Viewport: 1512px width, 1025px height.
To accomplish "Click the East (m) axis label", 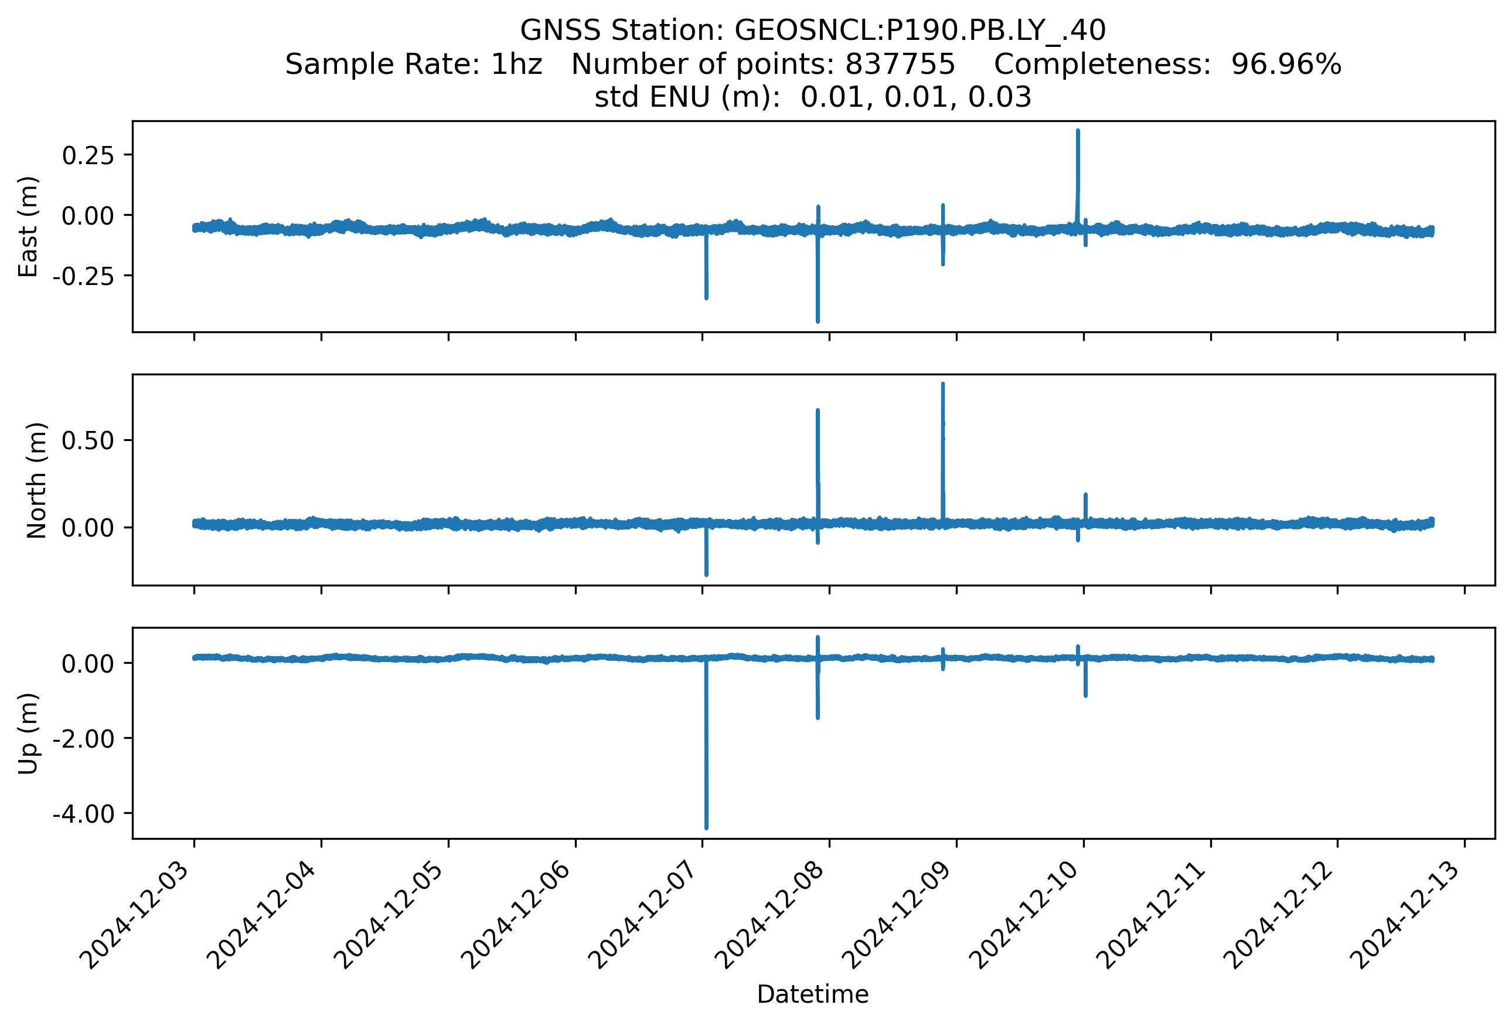I will (x=29, y=226).
